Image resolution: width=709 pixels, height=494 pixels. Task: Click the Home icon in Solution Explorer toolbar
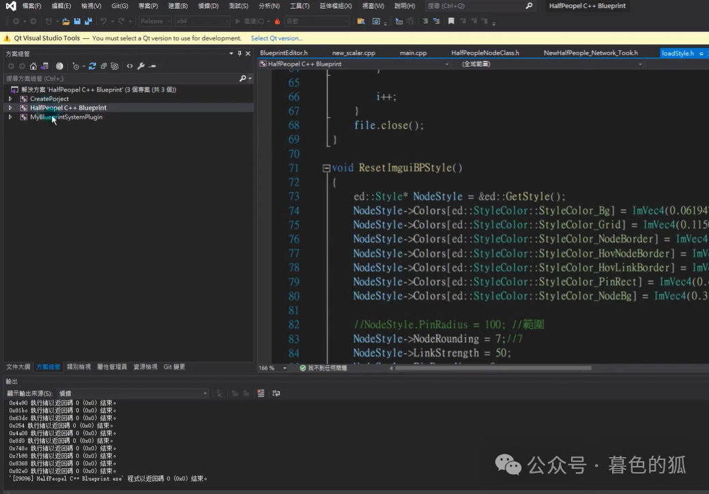pos(33,66)
